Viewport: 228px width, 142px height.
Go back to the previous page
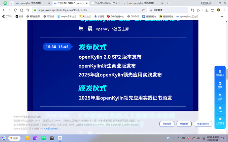(x=4, y=10)
